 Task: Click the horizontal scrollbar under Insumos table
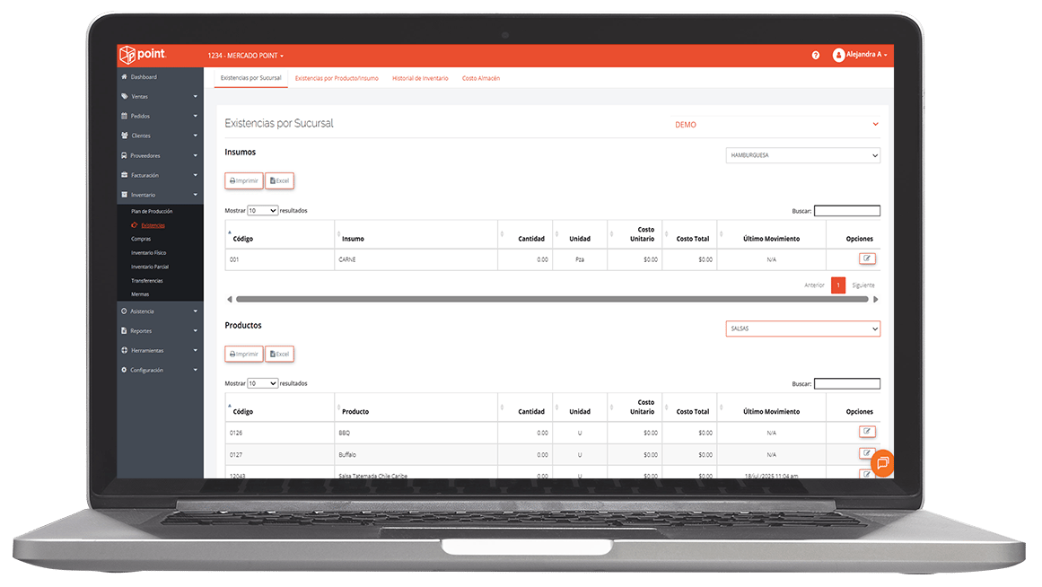(552, 299)
